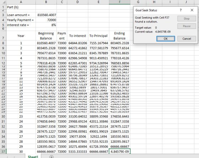The width and height of the screenshot is (199, 158).
Task: Select column H header
Action: click(154, 2)
